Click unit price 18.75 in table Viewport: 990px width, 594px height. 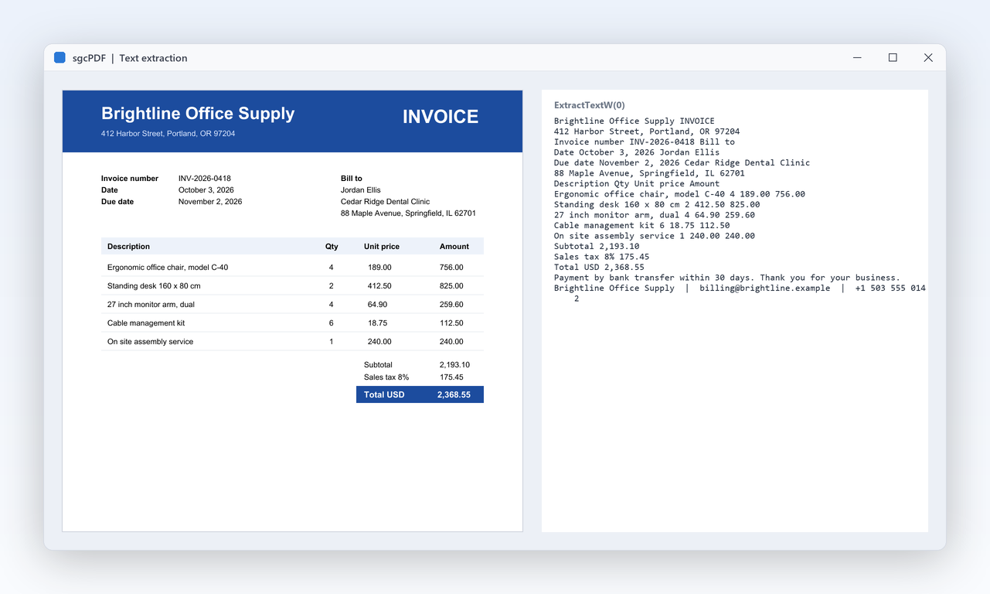[378, 323]
